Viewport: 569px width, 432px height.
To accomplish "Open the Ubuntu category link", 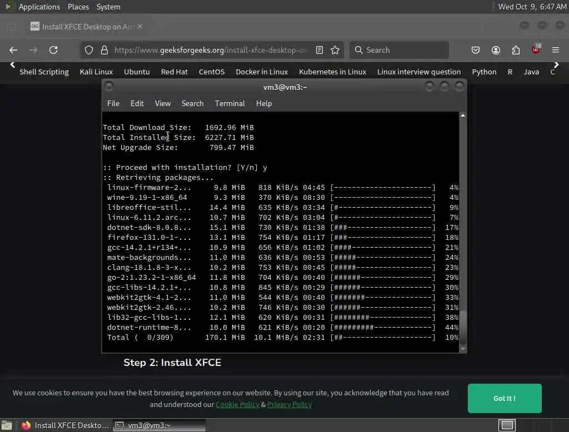I will [137, 72].
